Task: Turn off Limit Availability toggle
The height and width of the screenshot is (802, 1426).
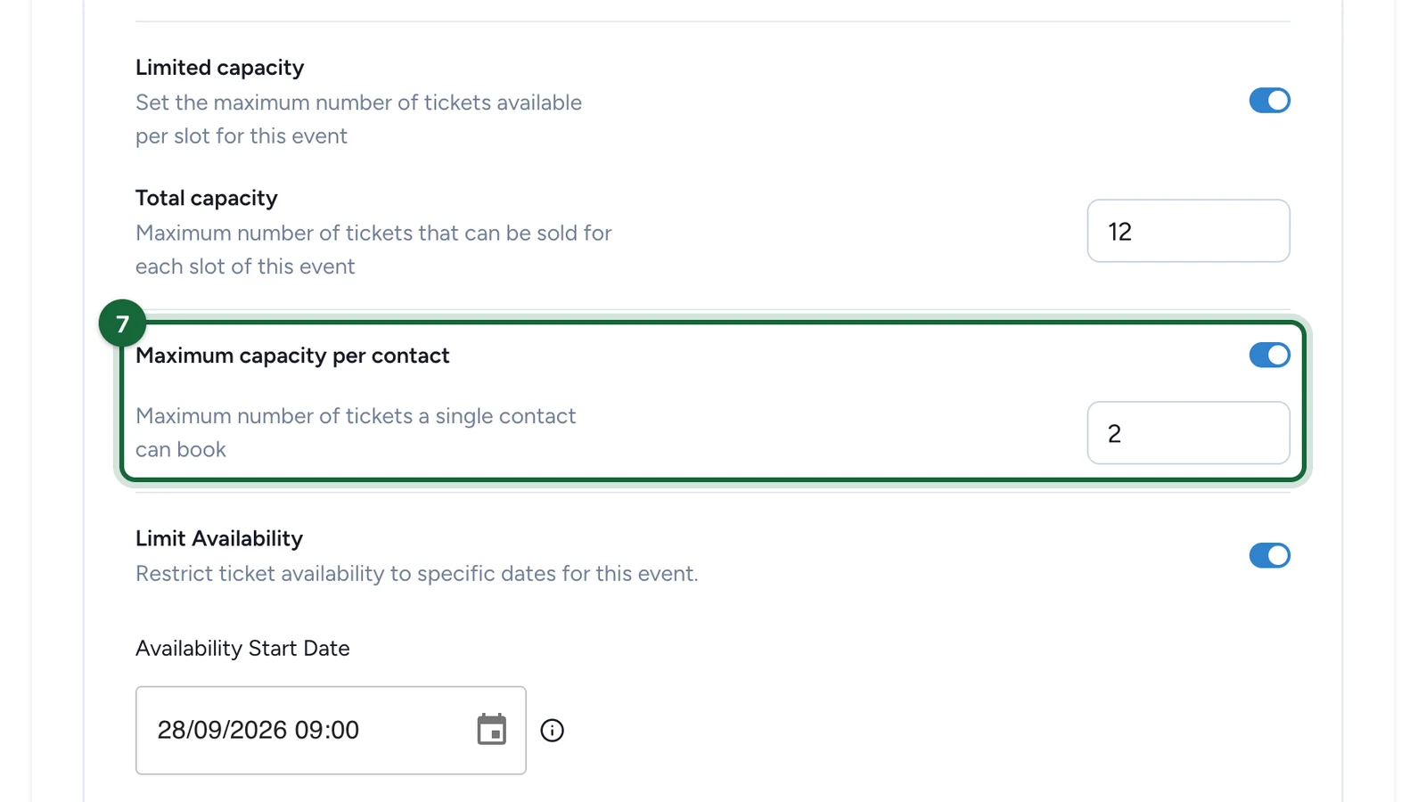Action: point(1269,556)
